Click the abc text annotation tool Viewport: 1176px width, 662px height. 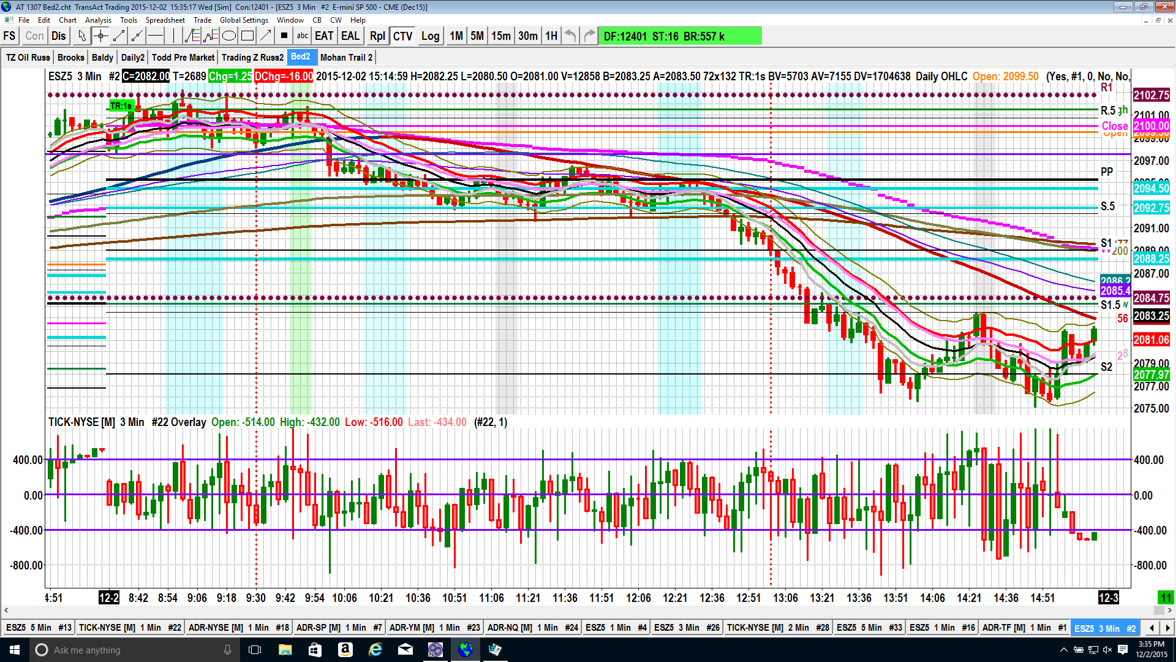(x=303, y=36)
